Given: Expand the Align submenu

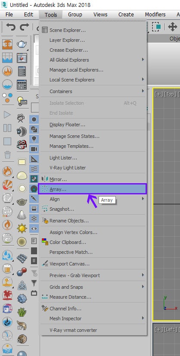Looking at the screenshot, I should pyautogui.click(x=93, y=199).
